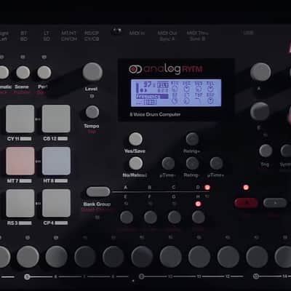291x291 pixels.
Task: Toggle trig key for step 11
Action: point(199,257)
